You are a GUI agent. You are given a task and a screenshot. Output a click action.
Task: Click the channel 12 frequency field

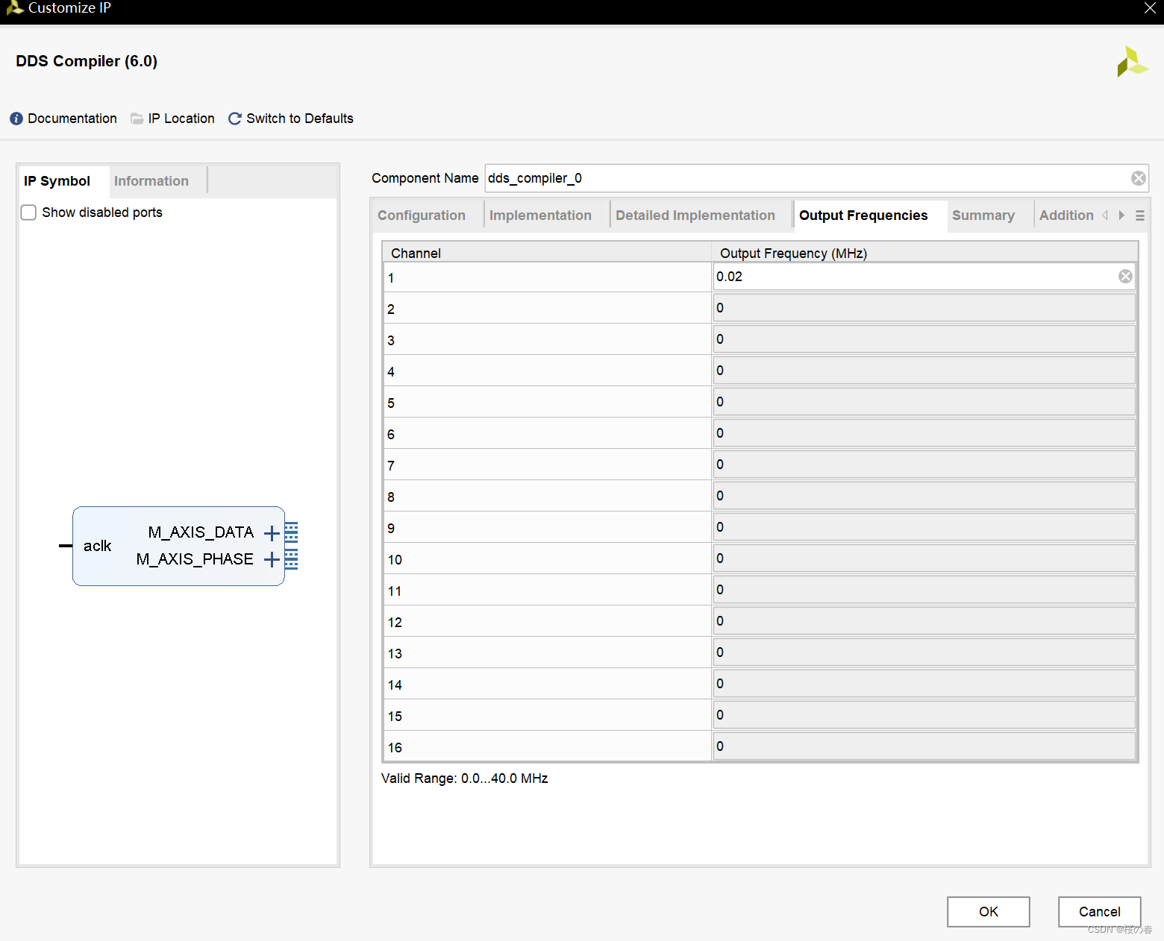(924, 621)
